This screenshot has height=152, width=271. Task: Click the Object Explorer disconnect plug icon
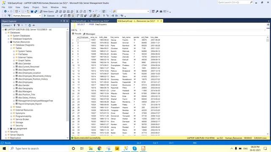click(x=18, y=25)
